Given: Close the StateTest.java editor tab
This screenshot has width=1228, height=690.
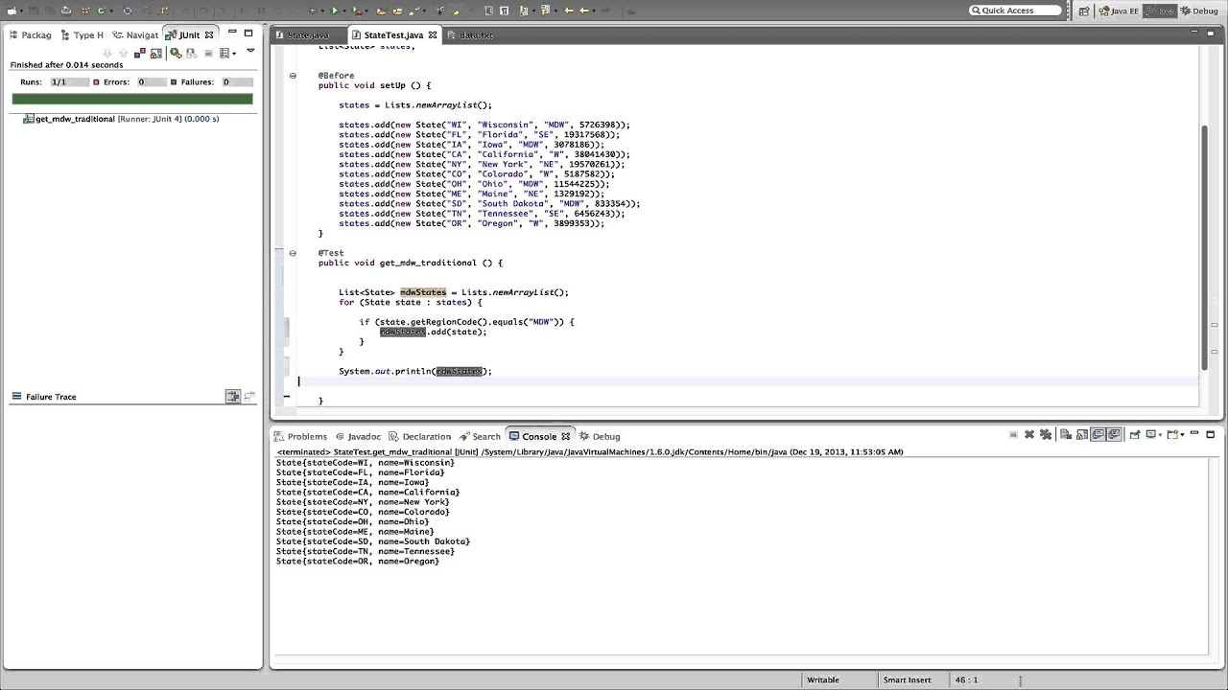Looking at the screenshot, I should (433, 34).
